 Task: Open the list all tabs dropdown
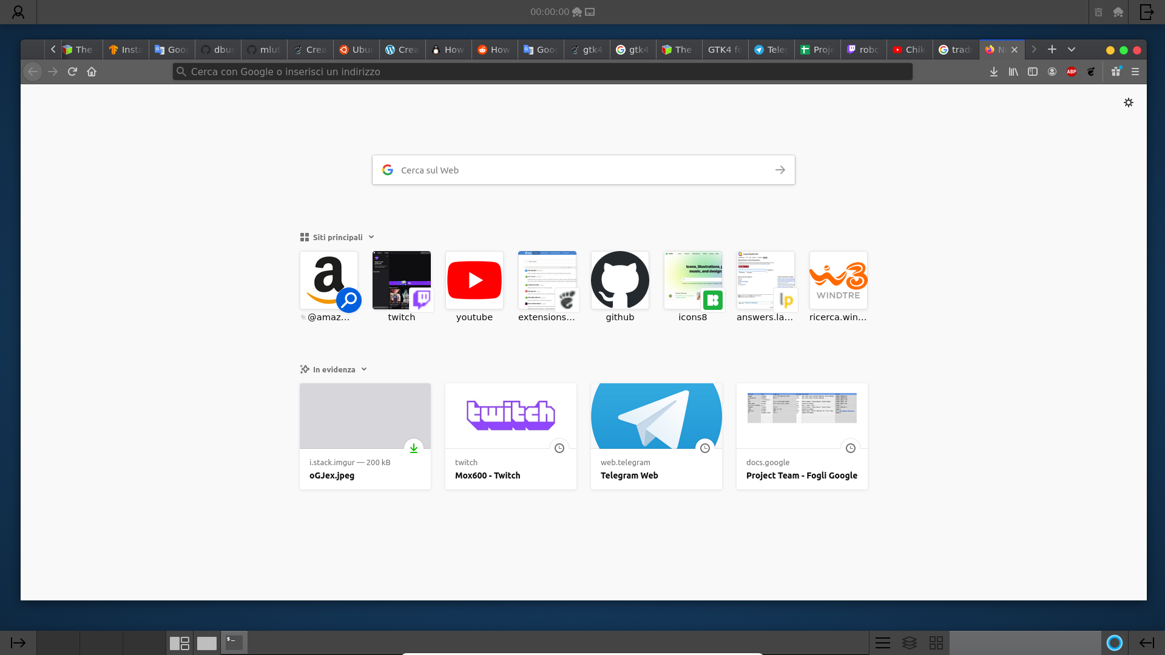(1072, 50)
